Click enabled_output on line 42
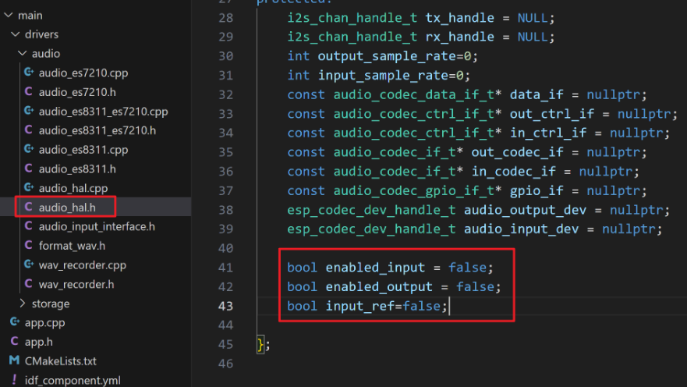This screenshot has height=387, width=687. pos(380,286)
